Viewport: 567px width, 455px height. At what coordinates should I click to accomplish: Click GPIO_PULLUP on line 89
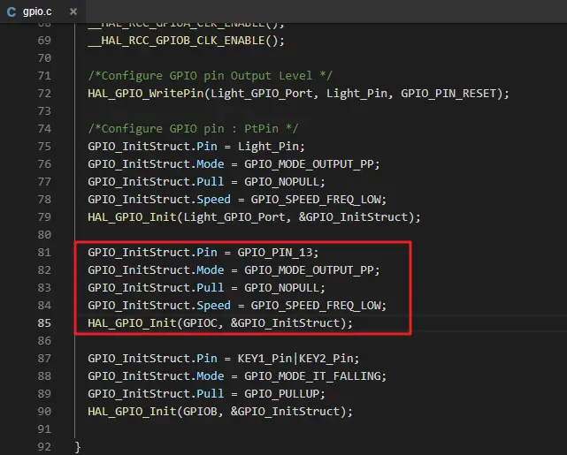(x=281, y=394)
